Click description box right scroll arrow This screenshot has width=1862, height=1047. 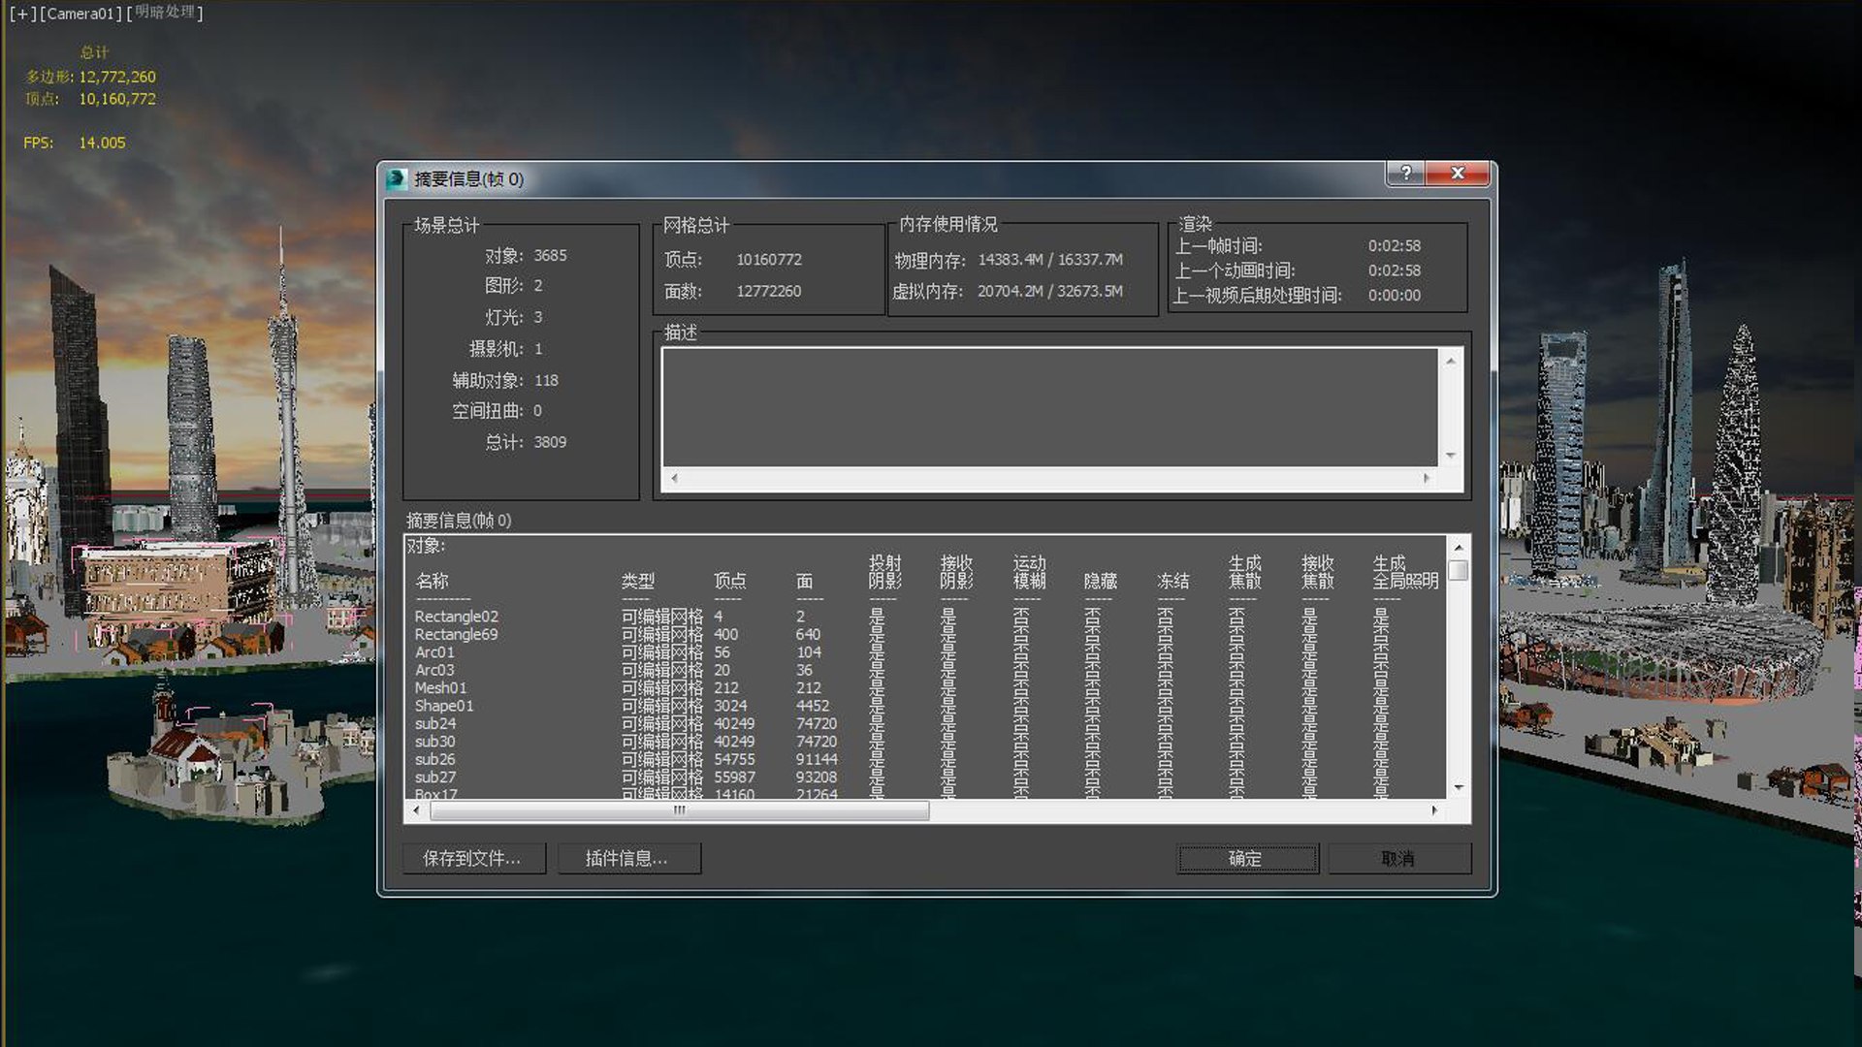pyautogui.click(x=1426, y=478)
